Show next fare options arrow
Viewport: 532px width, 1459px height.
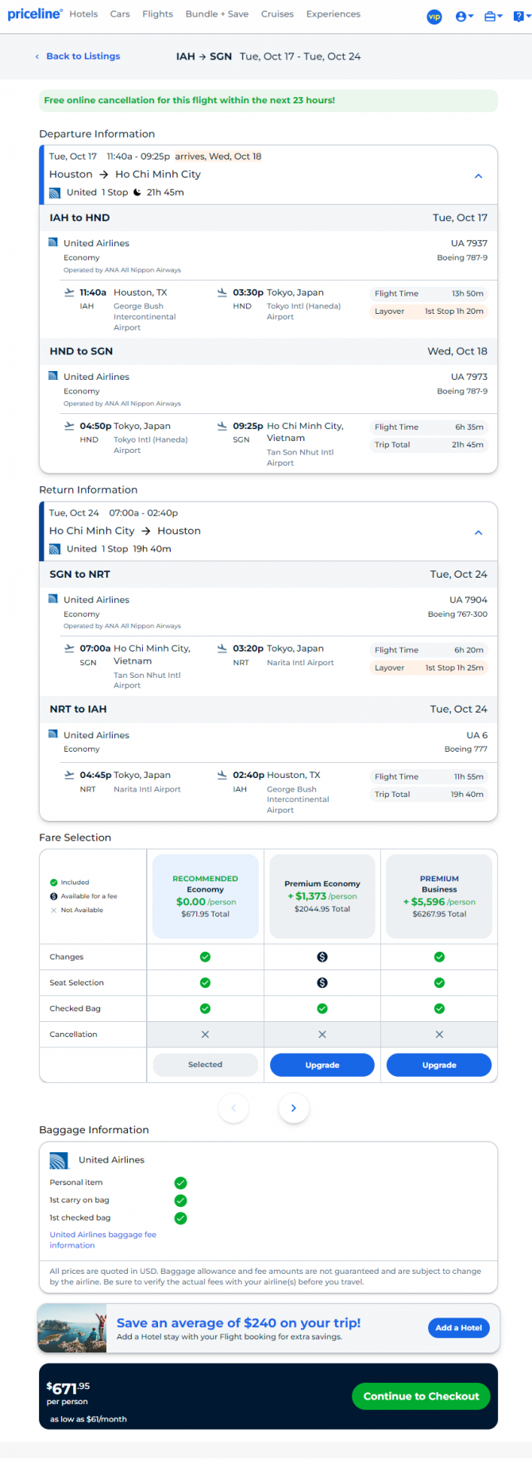[x=294, y=1108]
